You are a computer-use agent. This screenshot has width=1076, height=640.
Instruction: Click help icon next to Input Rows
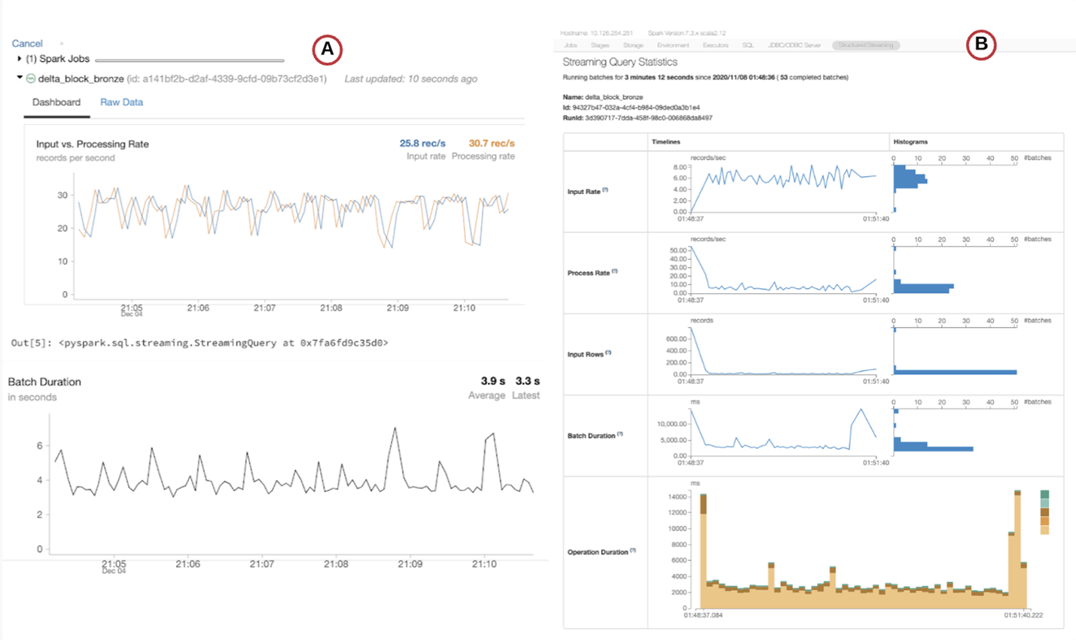tap(608, 353)
